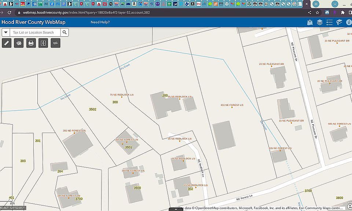Screen dimensions: 352x211
Task: Click the About info icon
Action: pyautogui.click(x=349, y=22)
